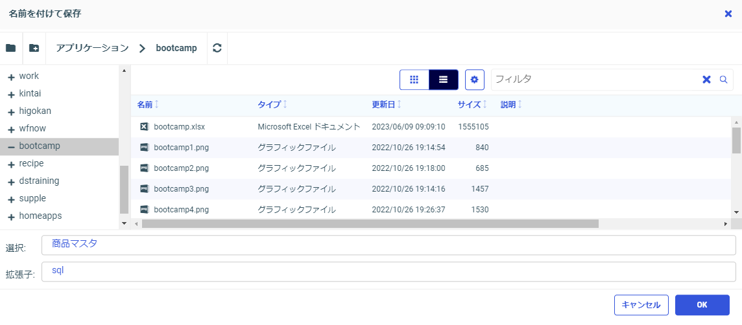This screenshot has height=325, width=742.
Task: Clear the filter with the X icon
Action: [706, 80]
